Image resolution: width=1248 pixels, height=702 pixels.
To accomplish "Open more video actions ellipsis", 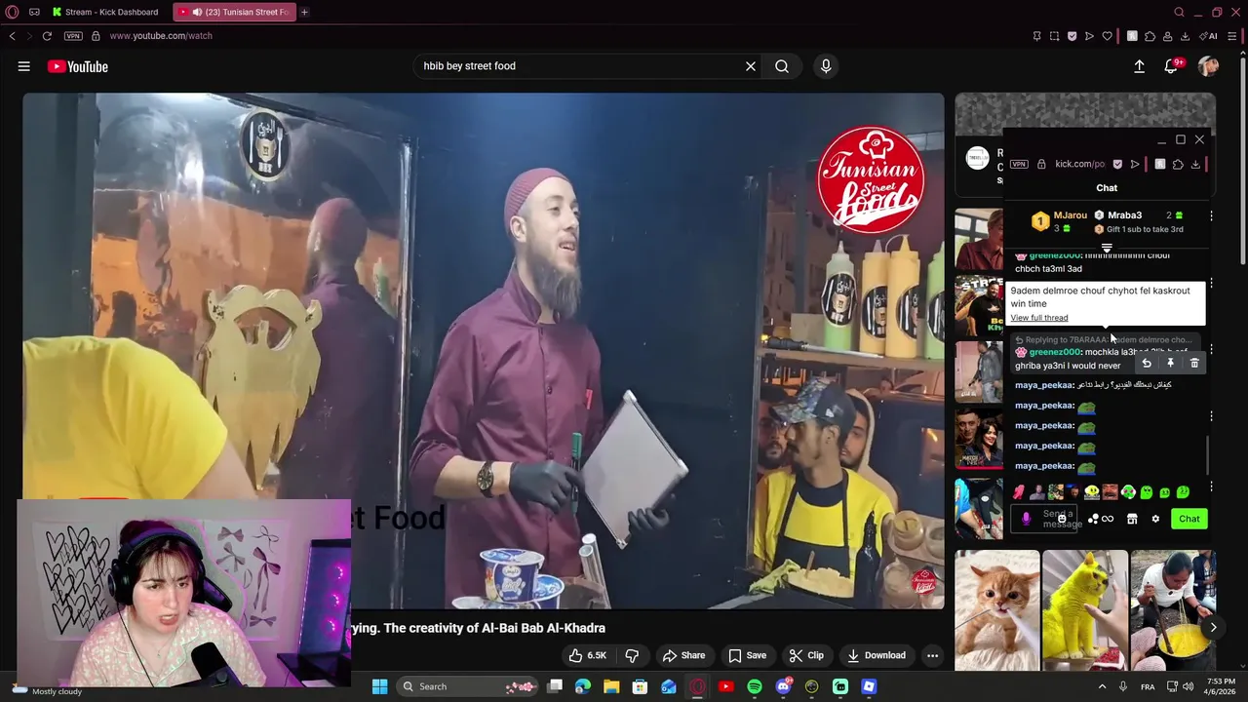I will point(932,655).
